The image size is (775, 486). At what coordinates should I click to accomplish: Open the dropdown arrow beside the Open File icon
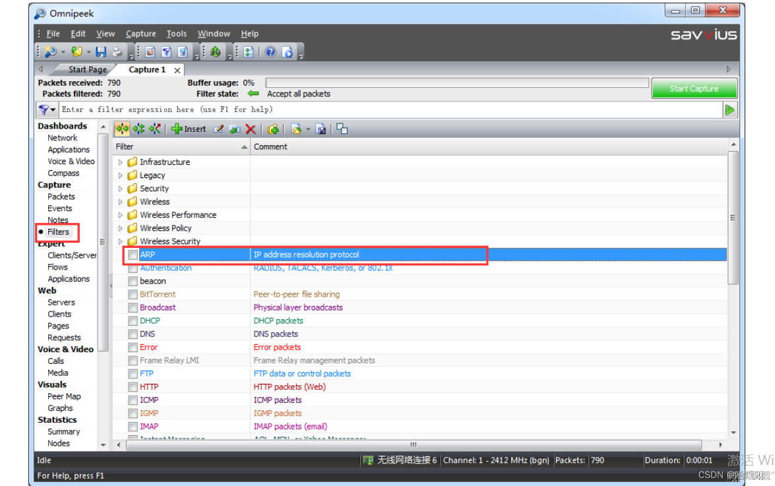89,52
